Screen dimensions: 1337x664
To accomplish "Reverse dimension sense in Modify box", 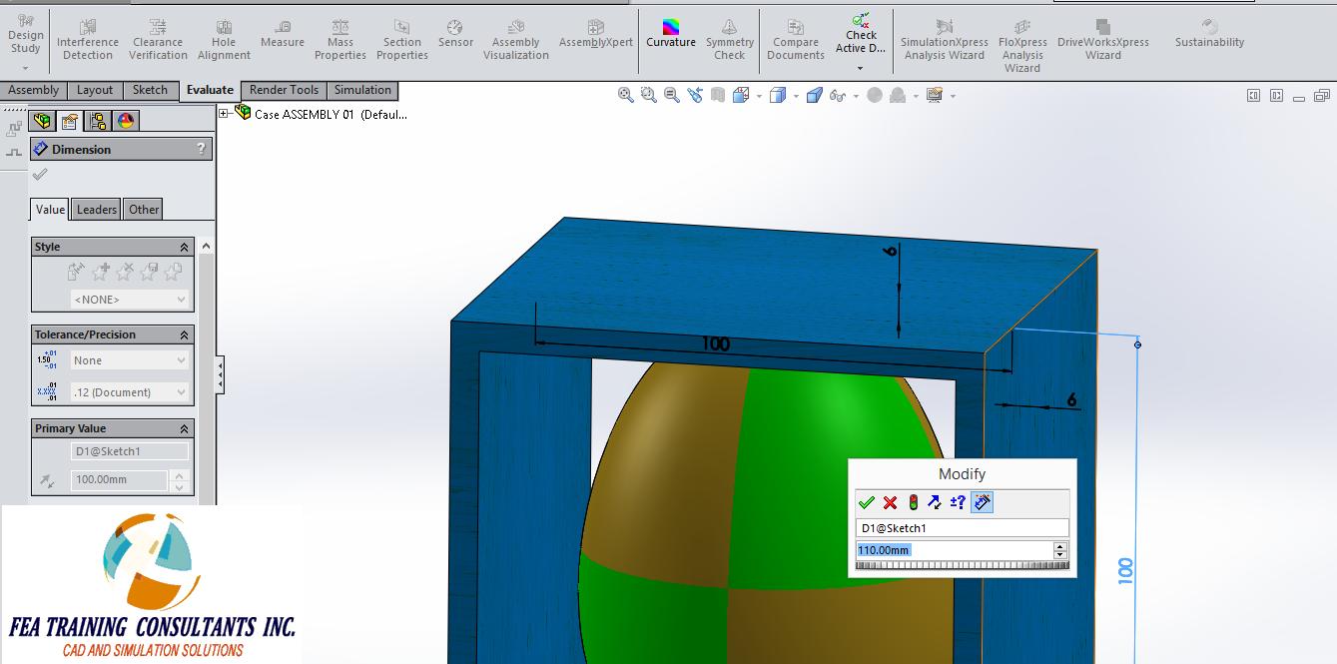I will pos(935,502).
